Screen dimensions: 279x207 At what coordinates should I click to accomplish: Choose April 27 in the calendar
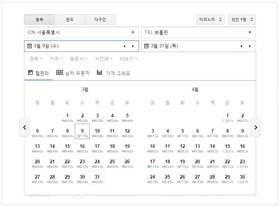point(197,179)
